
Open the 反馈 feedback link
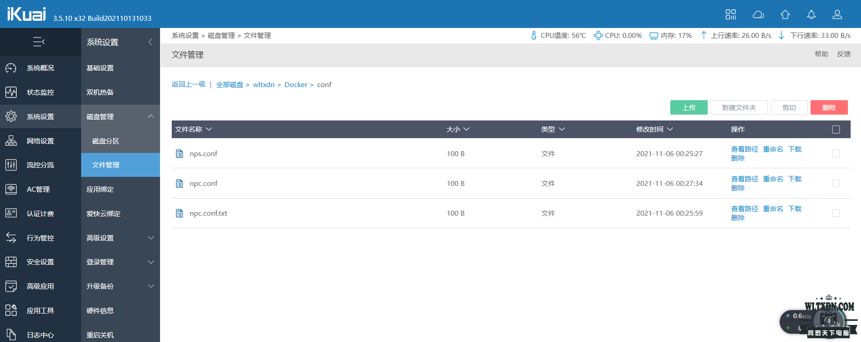coord(844,54)
